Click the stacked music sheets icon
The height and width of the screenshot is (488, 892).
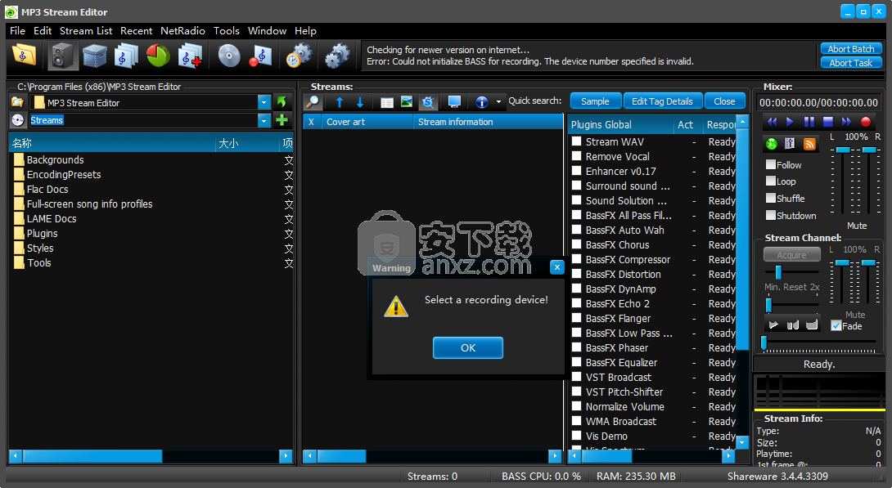(126, 56)
